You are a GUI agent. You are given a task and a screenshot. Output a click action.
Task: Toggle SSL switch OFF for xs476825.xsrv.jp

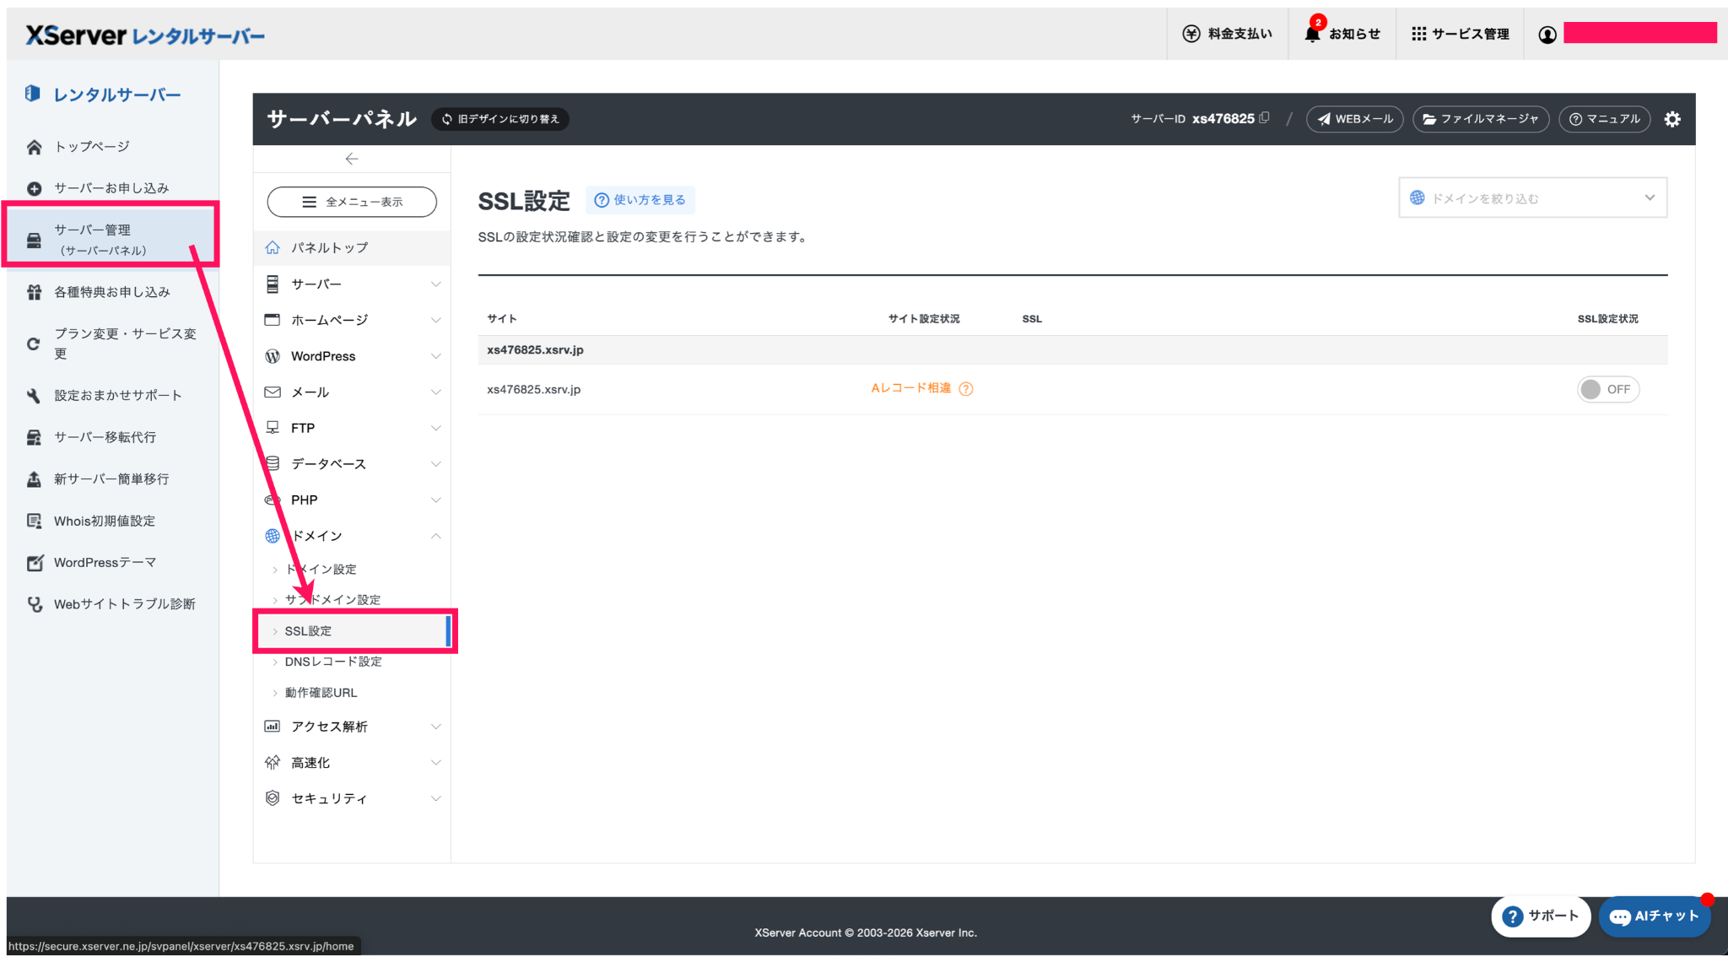[1607, 389]
